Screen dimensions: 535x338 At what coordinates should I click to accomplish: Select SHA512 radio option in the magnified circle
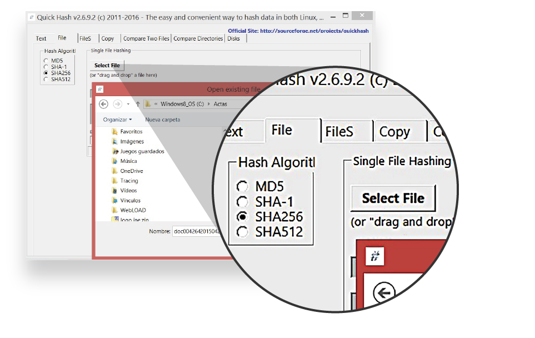(242, 232)
